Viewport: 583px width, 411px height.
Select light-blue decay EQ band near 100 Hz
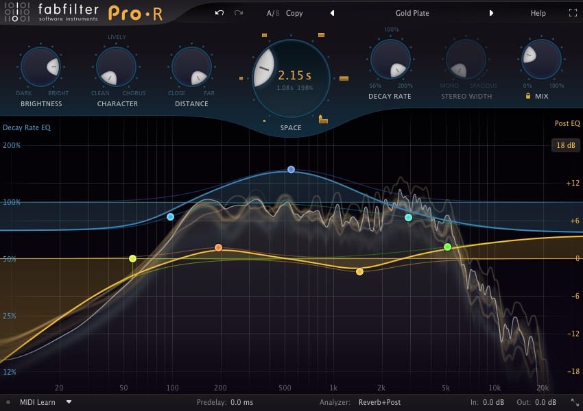pyautogui.click(x=170, y=217)
